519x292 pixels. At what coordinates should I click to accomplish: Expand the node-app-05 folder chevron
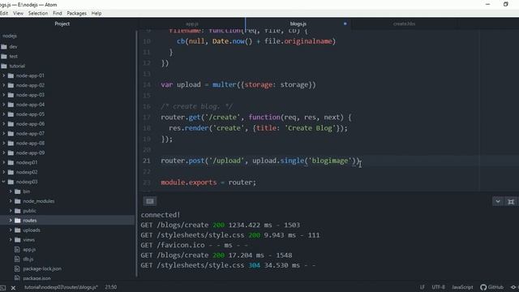tap(3, 114)
